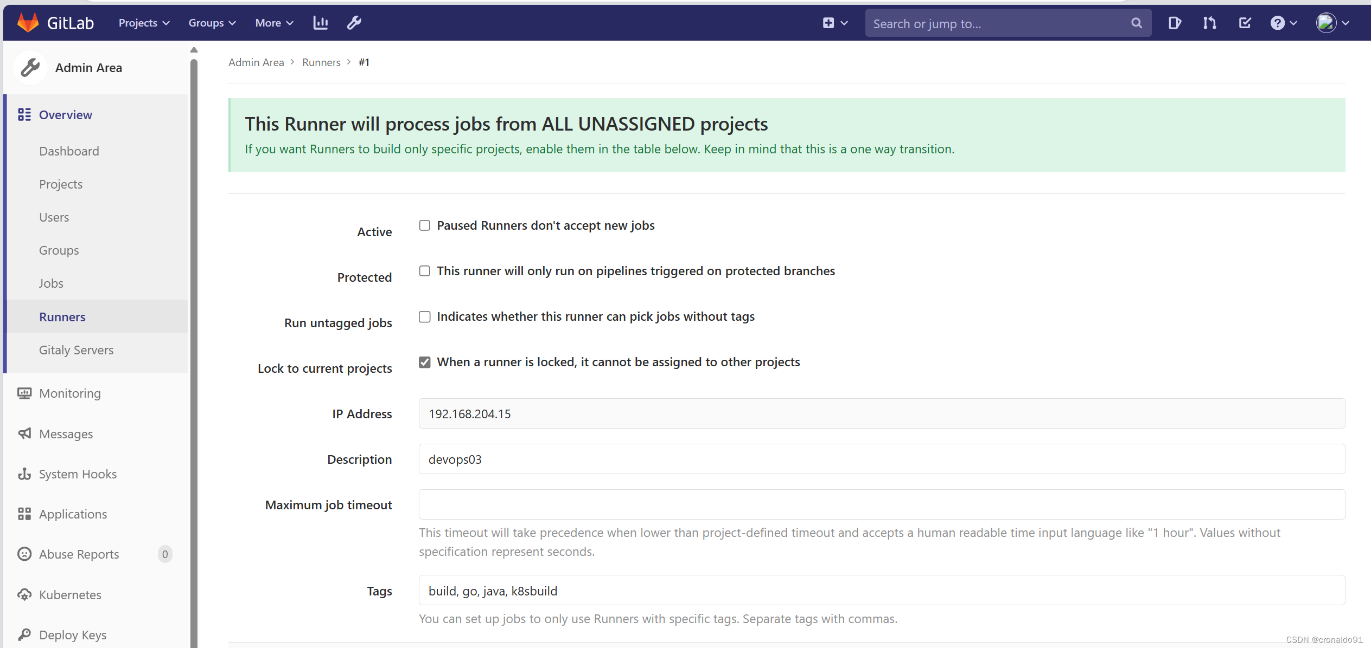Screen dimensions: 1371x648
Task: Select the Kubernetes sidebar icon
Action: pos(24,594)
